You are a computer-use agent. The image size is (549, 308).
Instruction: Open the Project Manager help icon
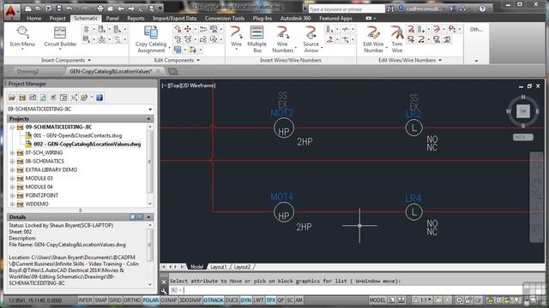(x=100, y=98)
